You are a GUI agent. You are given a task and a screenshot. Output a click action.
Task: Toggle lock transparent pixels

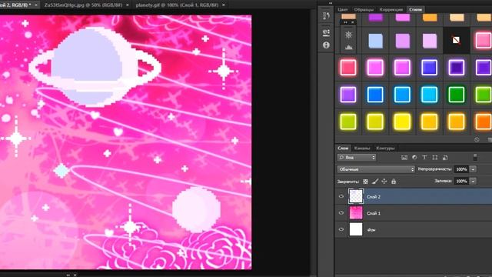pos(366,182)
